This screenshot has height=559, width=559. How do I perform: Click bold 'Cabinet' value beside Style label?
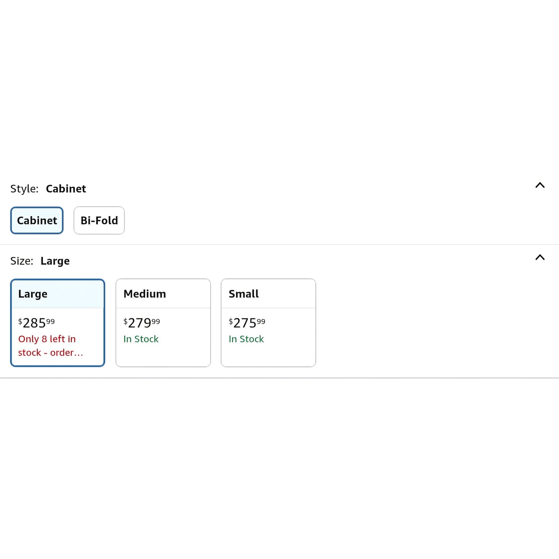(x=66, y=189)
